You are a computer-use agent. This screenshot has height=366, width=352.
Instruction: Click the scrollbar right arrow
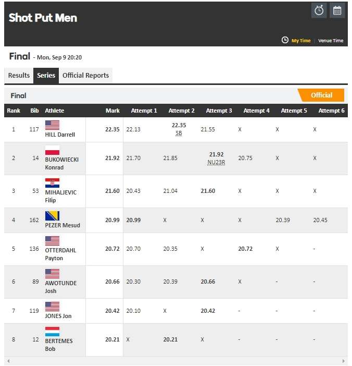(x=344, y=361)
